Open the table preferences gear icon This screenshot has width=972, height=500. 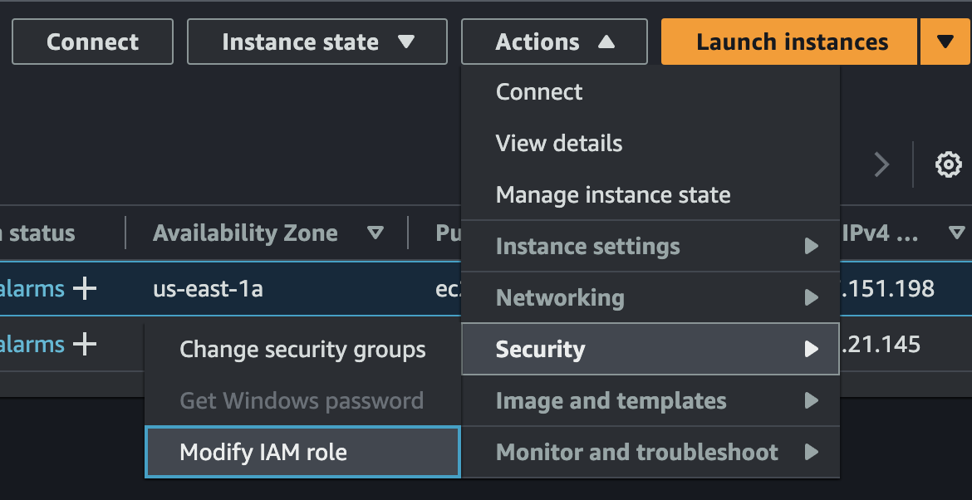pos(948,164)
